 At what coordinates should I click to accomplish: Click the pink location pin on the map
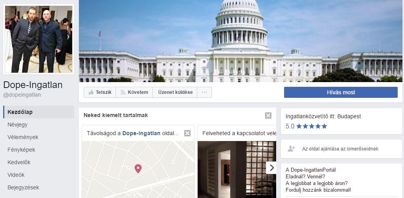[x=138, y=169]
